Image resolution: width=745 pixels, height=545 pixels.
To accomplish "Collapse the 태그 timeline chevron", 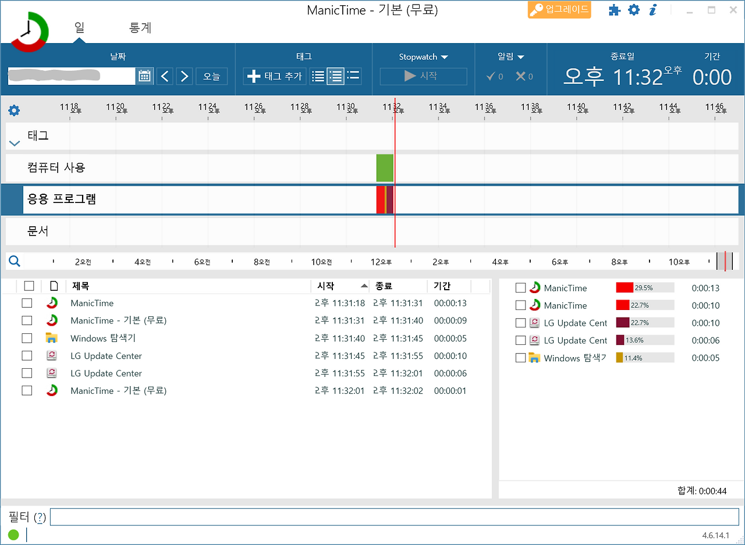I will tap(15, 143).
